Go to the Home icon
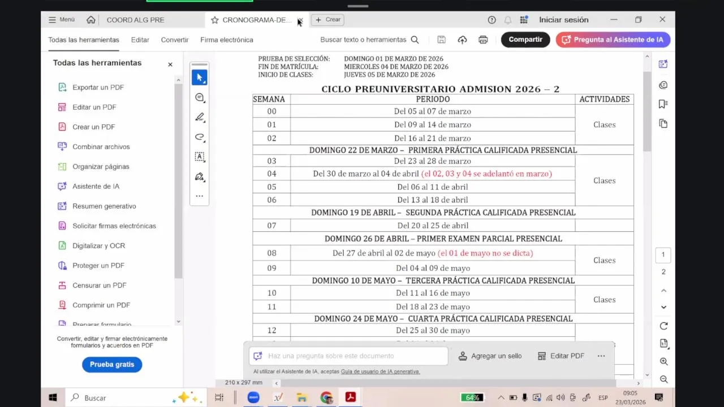Image resolution: width=724 pixels, height=407 pixels. [90, 20]
